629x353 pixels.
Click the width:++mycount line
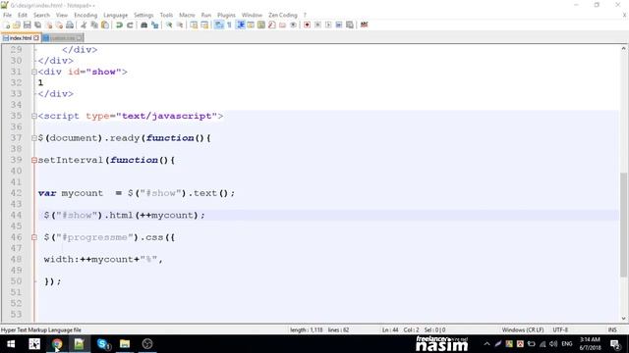pyautogui.click(x=103, y=259)
